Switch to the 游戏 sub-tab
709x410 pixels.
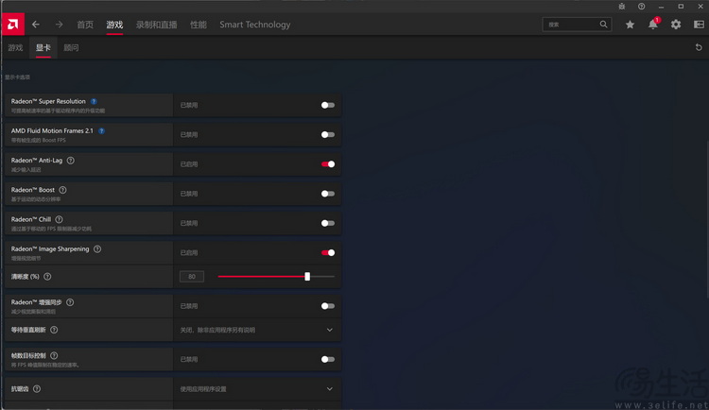coord(15,47)
